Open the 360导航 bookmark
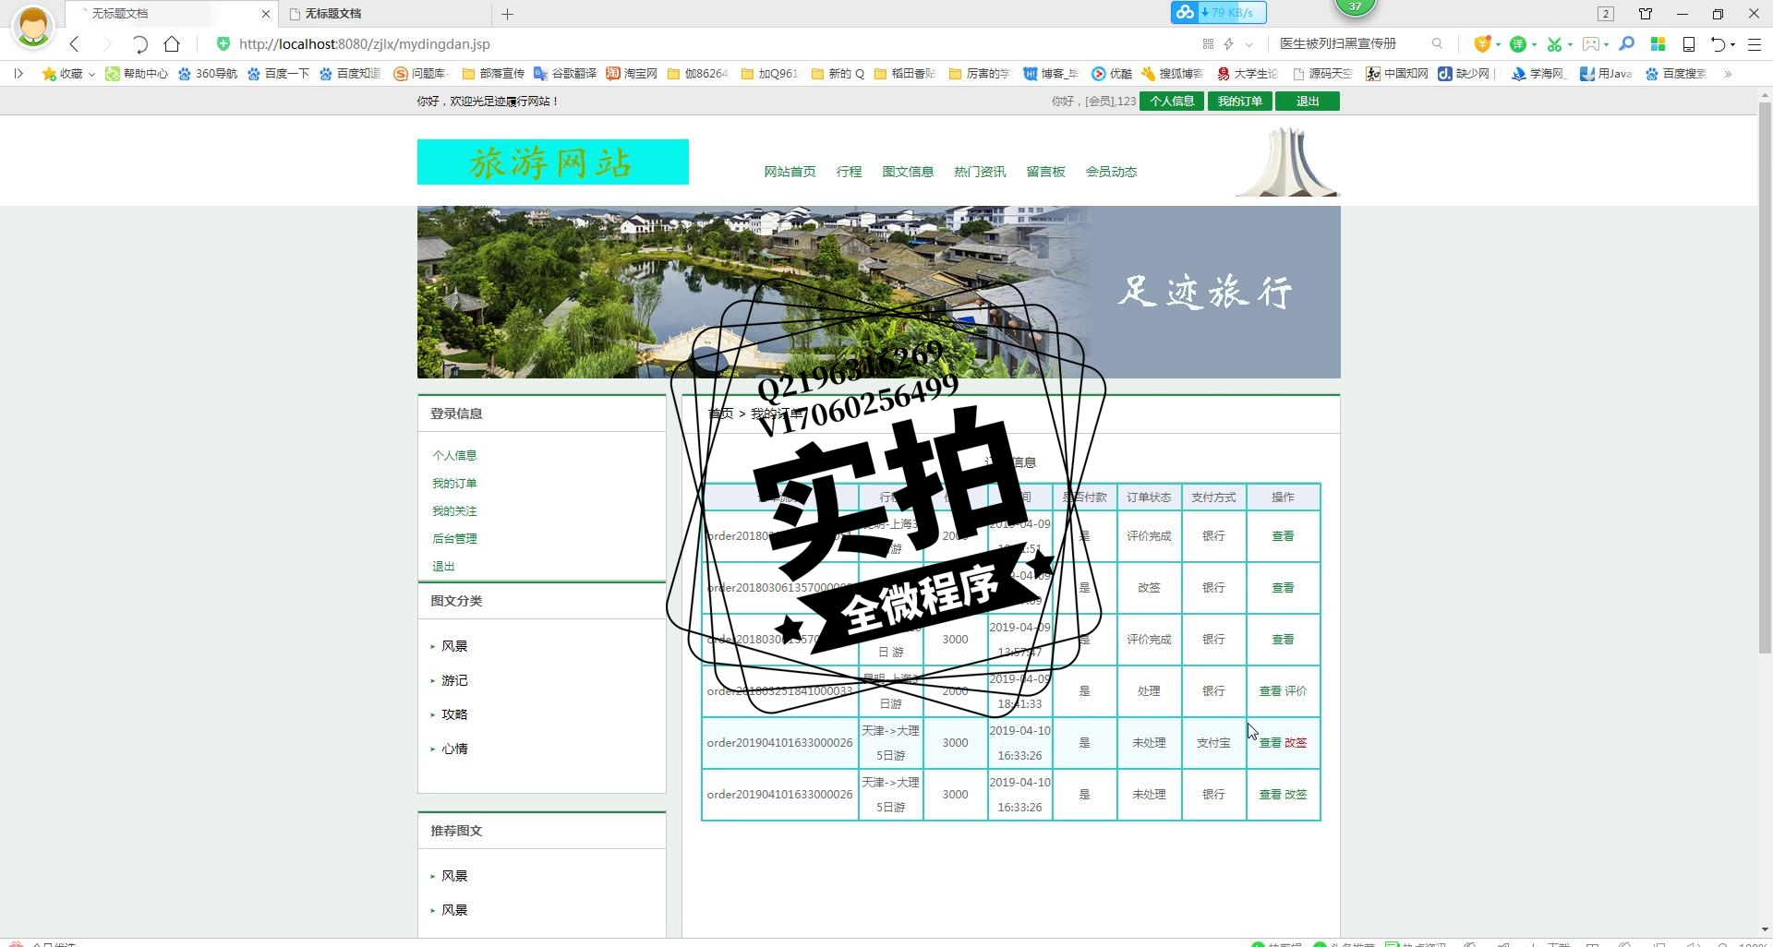Screen dimensions: 1773x947 (x=208, y=73)
